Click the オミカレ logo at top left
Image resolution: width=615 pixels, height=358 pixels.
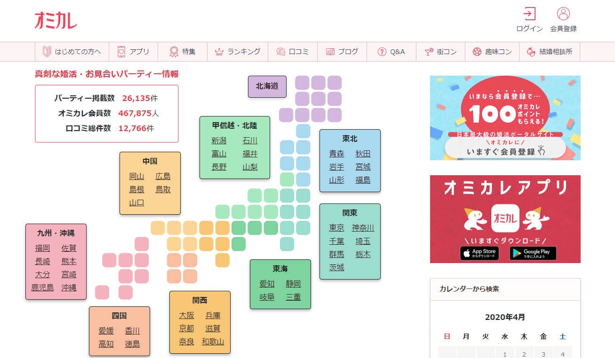click(56, 20)
